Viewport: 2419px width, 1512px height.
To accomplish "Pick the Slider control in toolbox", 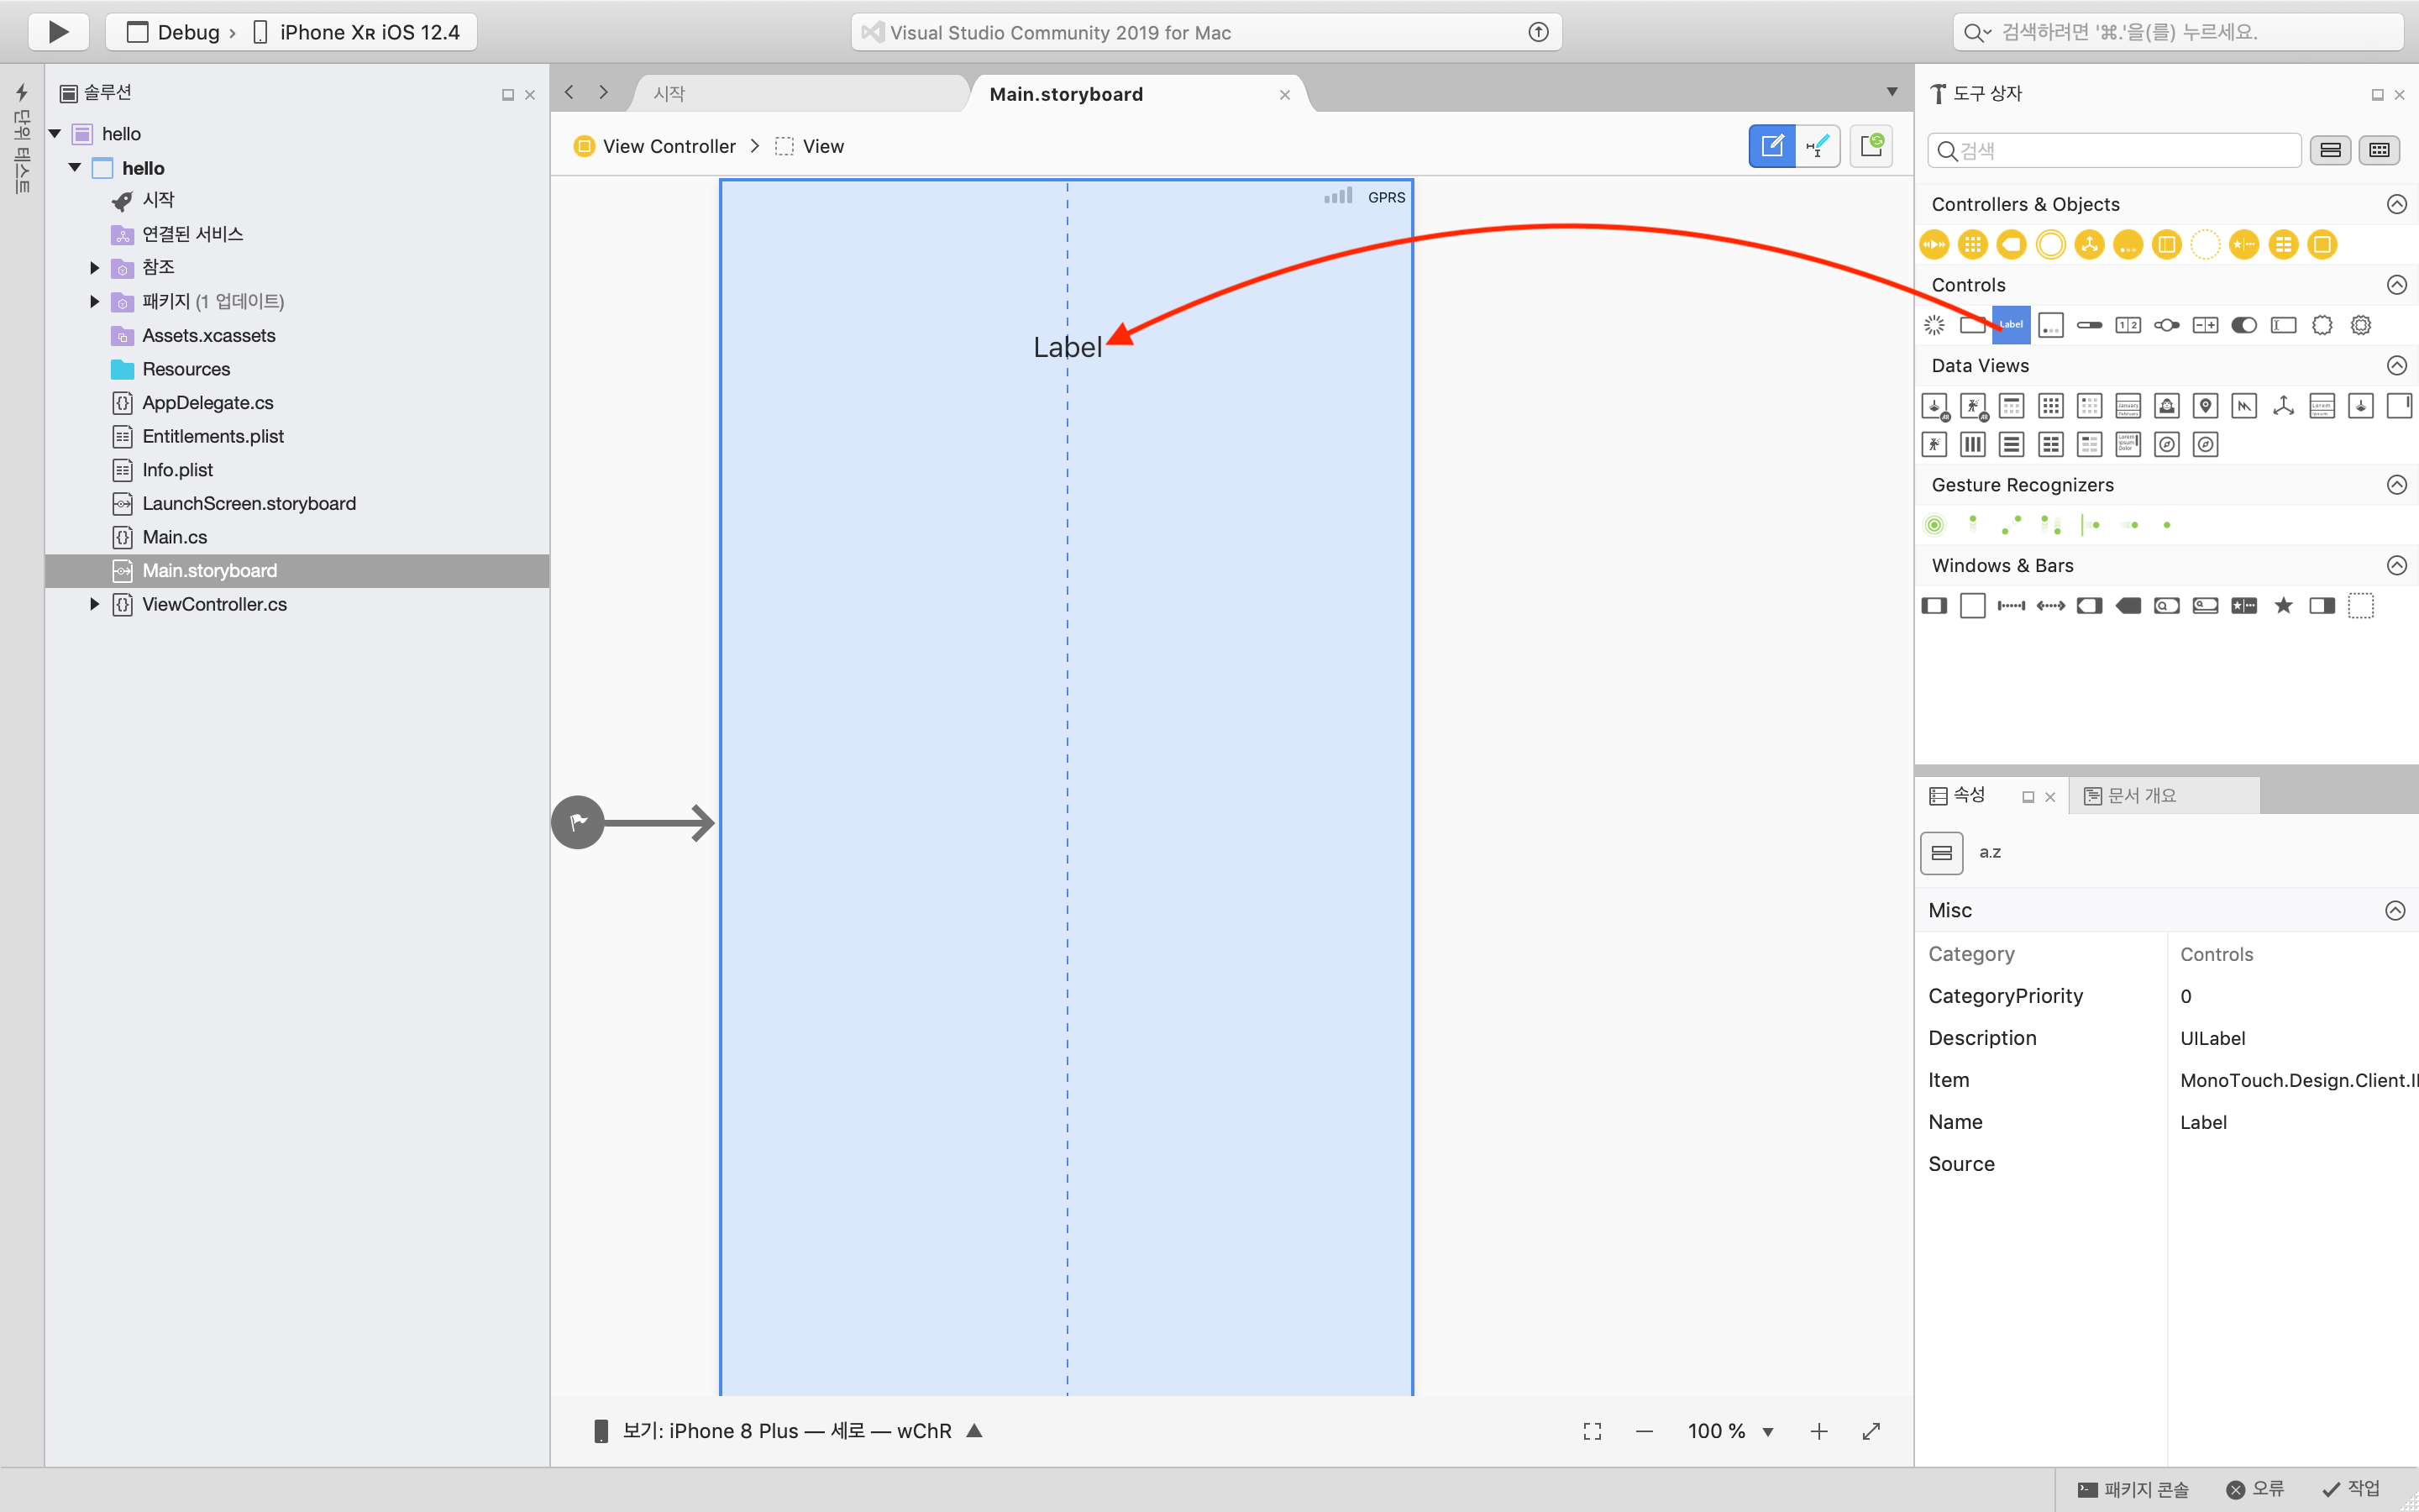I will coord(2166,325).
